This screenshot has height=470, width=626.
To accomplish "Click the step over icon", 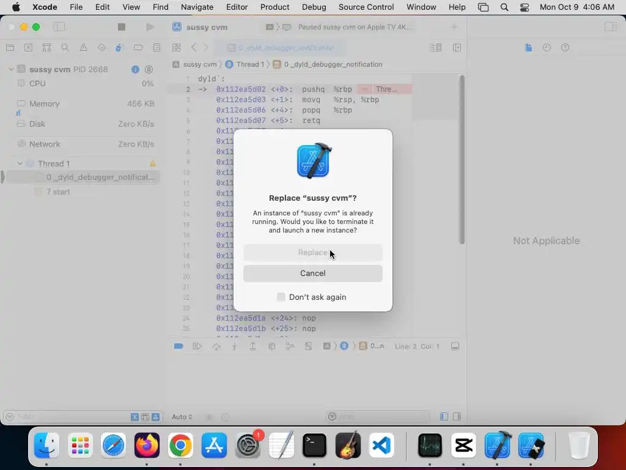I will click(216, 346).
